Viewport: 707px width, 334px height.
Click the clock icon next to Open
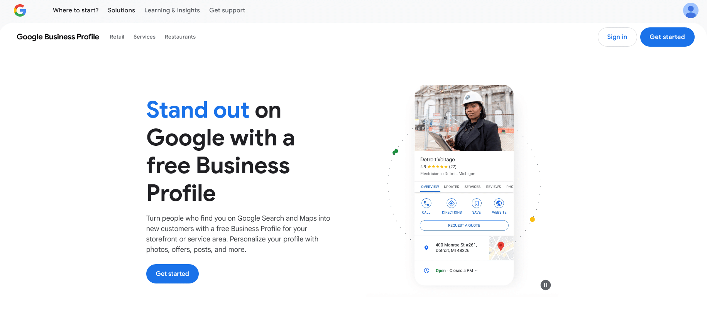click(x=426, y=271)
